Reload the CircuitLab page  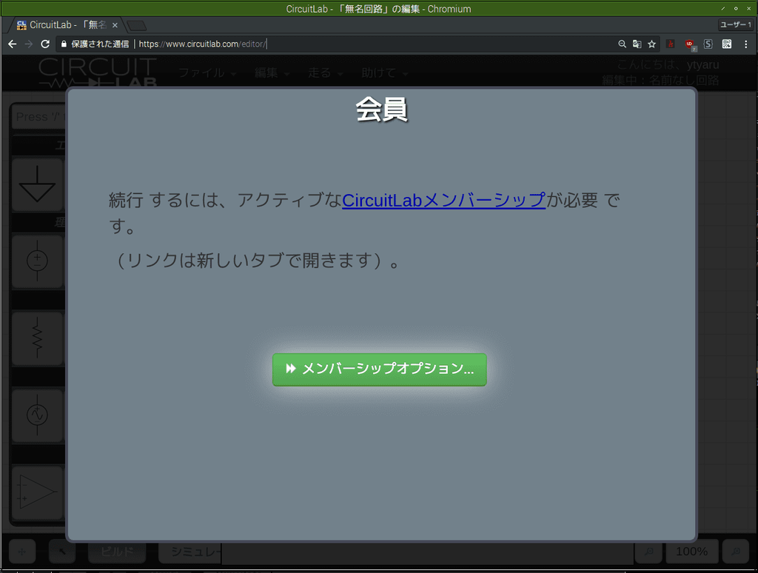click(45, 44)
